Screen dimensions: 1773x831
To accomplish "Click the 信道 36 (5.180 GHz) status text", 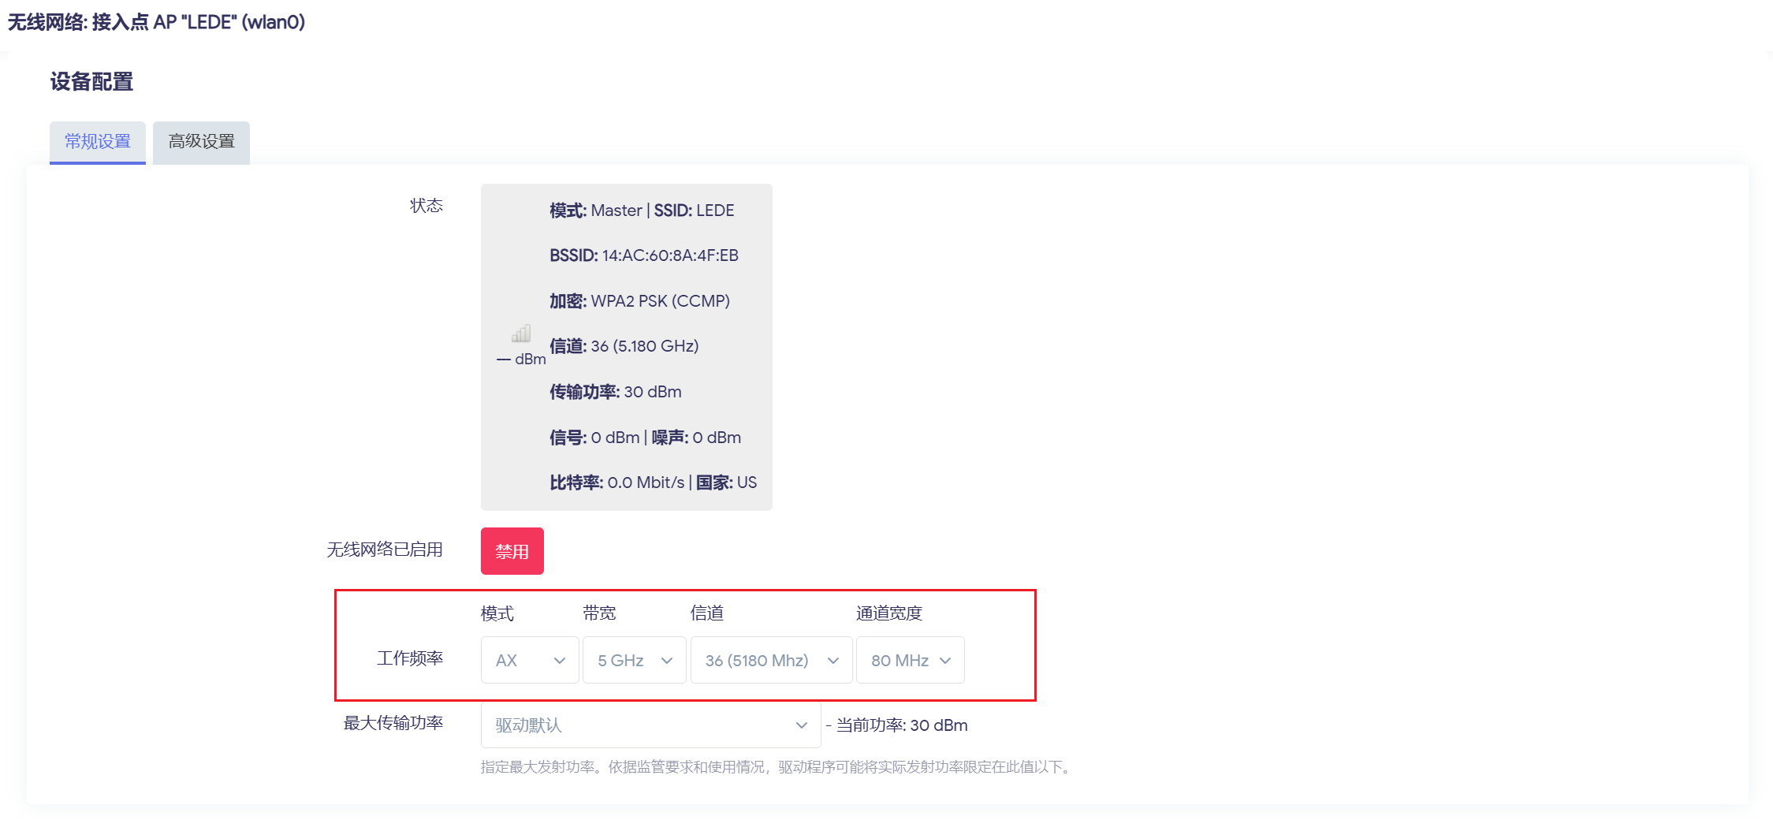I will pyautogui.click(x=624, y=346).
